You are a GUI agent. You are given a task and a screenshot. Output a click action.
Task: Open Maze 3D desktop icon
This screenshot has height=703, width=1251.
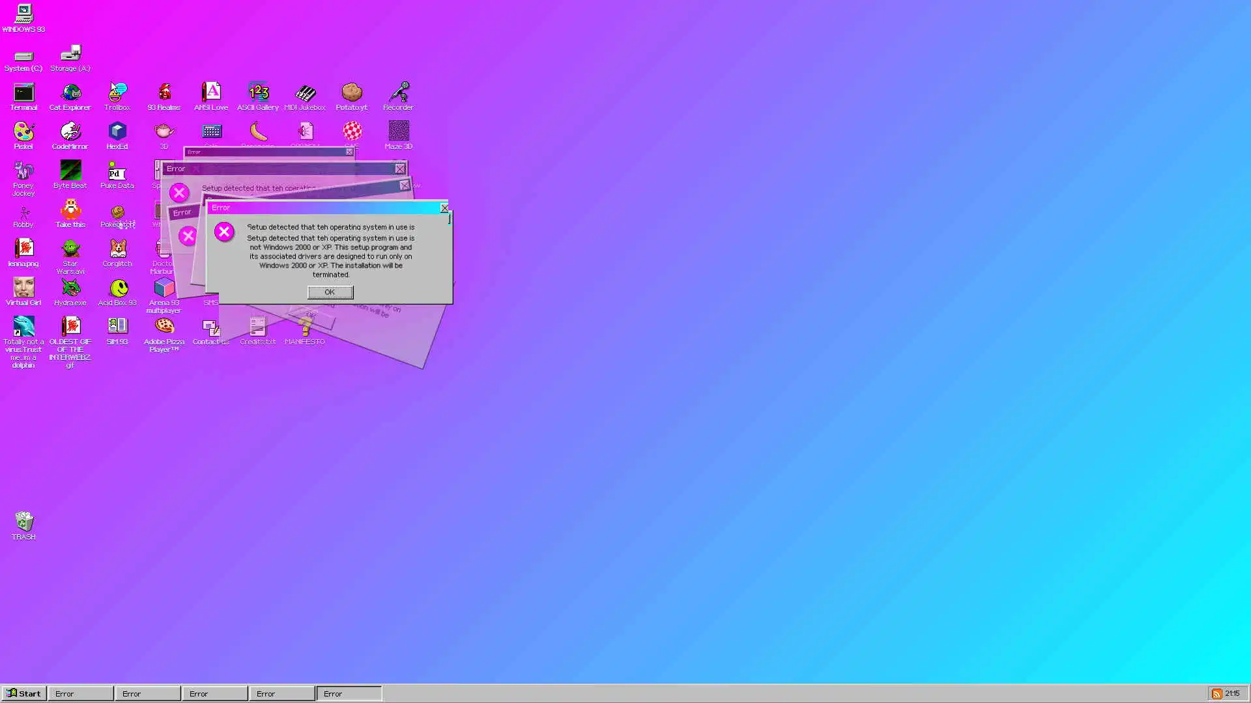(398, 132)
